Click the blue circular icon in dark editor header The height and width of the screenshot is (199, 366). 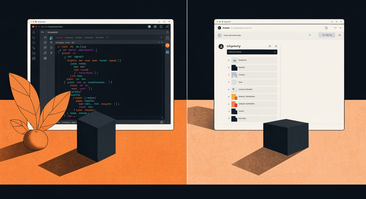point(149,27)
